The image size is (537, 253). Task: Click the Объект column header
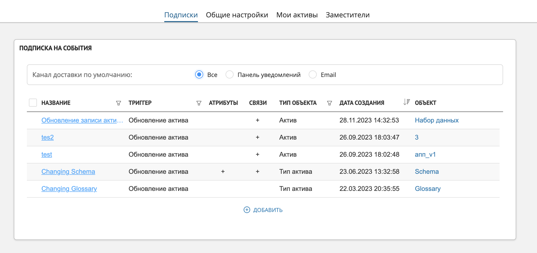425,103
